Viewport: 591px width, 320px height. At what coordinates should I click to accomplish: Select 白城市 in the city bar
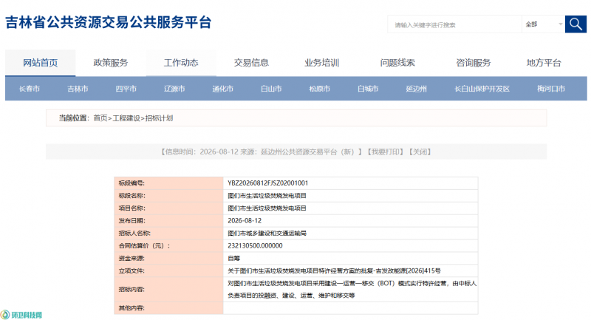[368, 89]
